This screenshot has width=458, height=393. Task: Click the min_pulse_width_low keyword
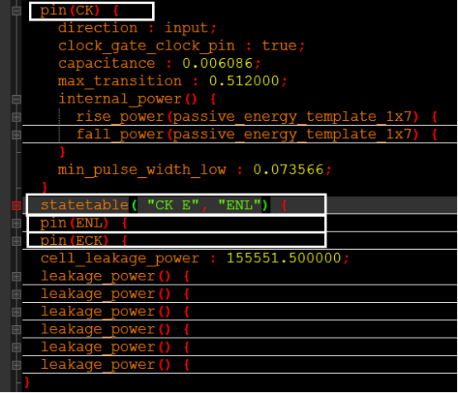coord(142,170)
